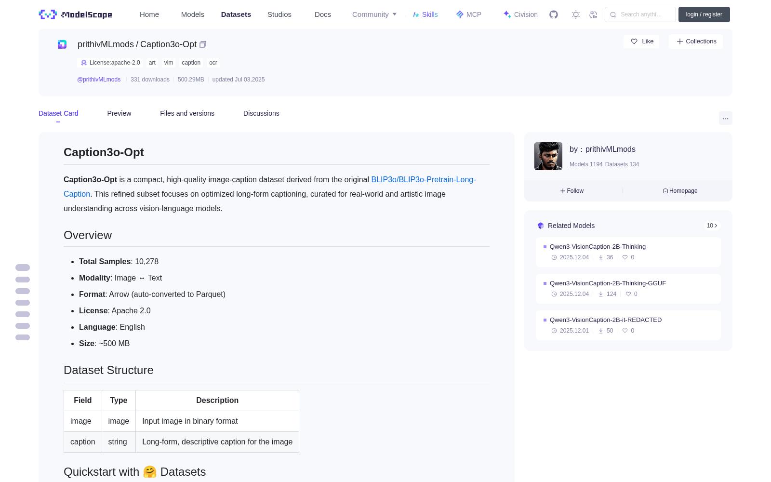This screenshot has height=482, width=771.
Task: Click the '331 downloads' text
Action: coord(150,80)
